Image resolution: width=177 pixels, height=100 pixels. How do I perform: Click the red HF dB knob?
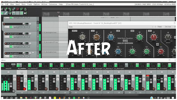(x=154, y=37)
